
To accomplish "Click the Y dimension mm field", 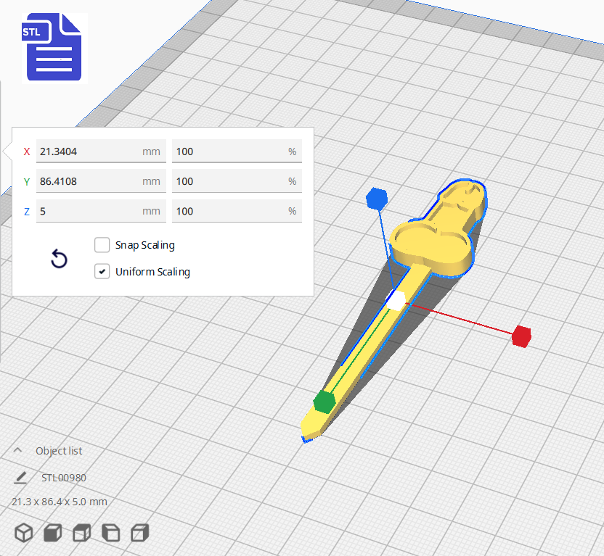I will coord(87,181).
